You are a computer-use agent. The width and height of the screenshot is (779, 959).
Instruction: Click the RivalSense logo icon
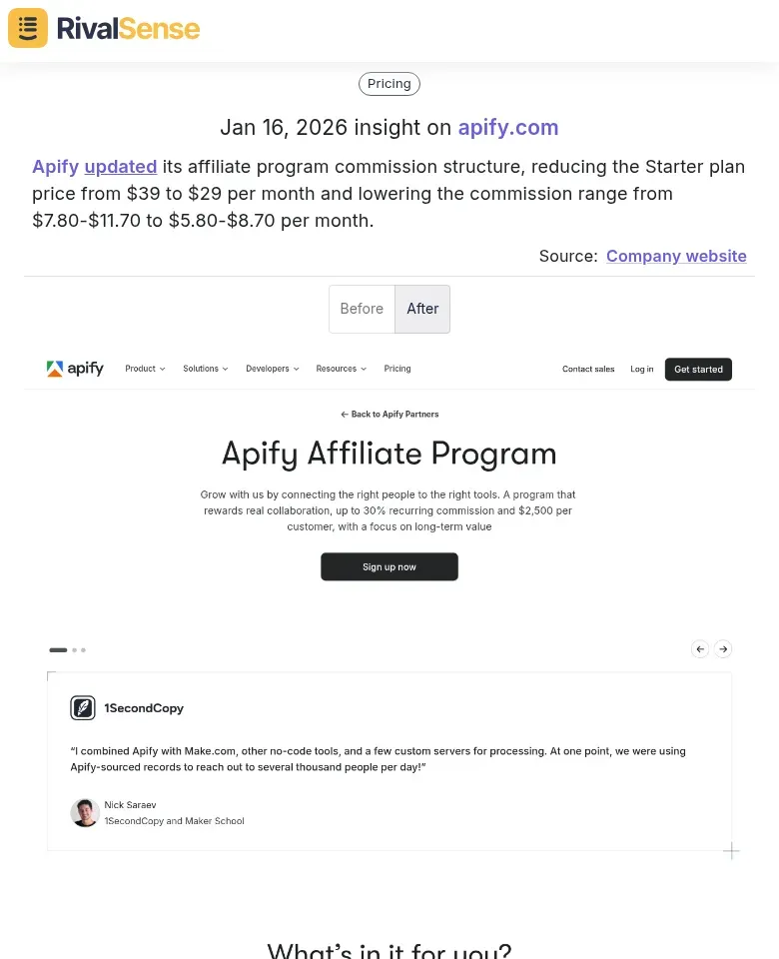point(27,28)
